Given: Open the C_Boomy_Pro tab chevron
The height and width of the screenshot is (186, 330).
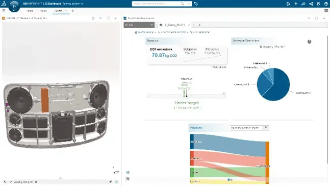Looking at the screenshot, I should [x=189, y=25].
